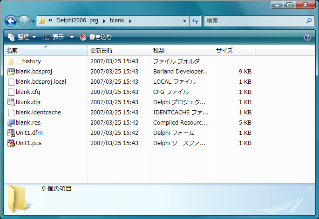Click the CFG ファイル type cell
Viewport: 319px width, 219px height.
coord(171,92)
